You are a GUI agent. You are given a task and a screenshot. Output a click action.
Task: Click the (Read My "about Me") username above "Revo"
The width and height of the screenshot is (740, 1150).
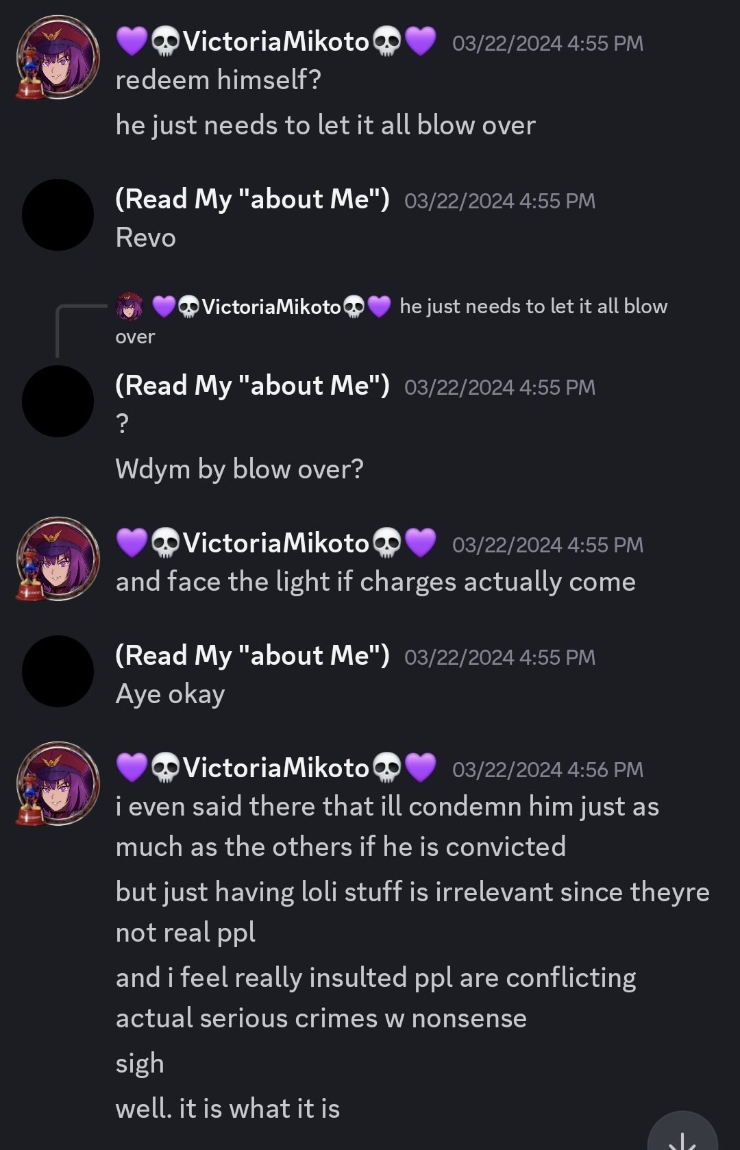coord(252,199)
